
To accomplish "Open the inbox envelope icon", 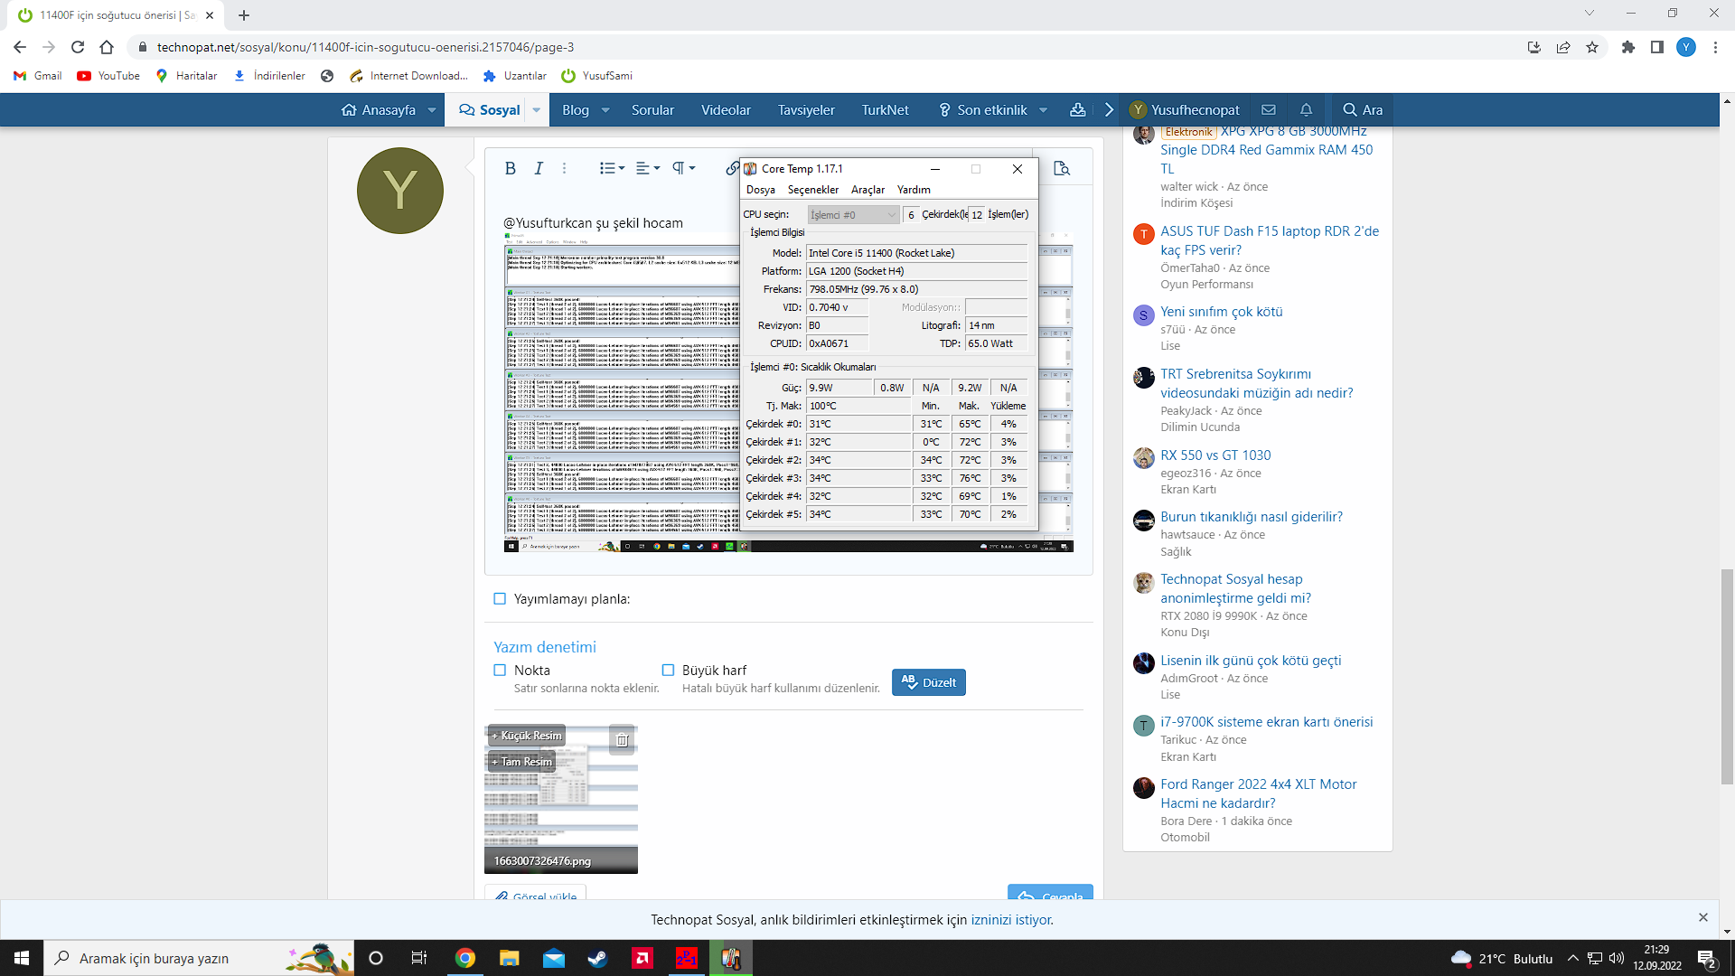I will click(1269, 109).
